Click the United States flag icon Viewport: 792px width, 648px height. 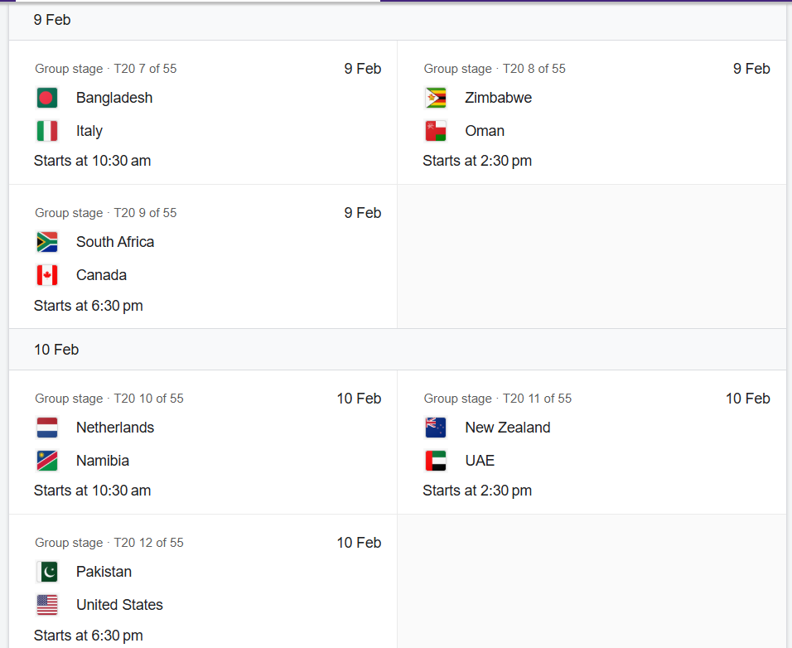(47, 605)
